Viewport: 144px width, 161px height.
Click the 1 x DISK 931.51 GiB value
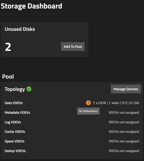(x=116, y=103)
